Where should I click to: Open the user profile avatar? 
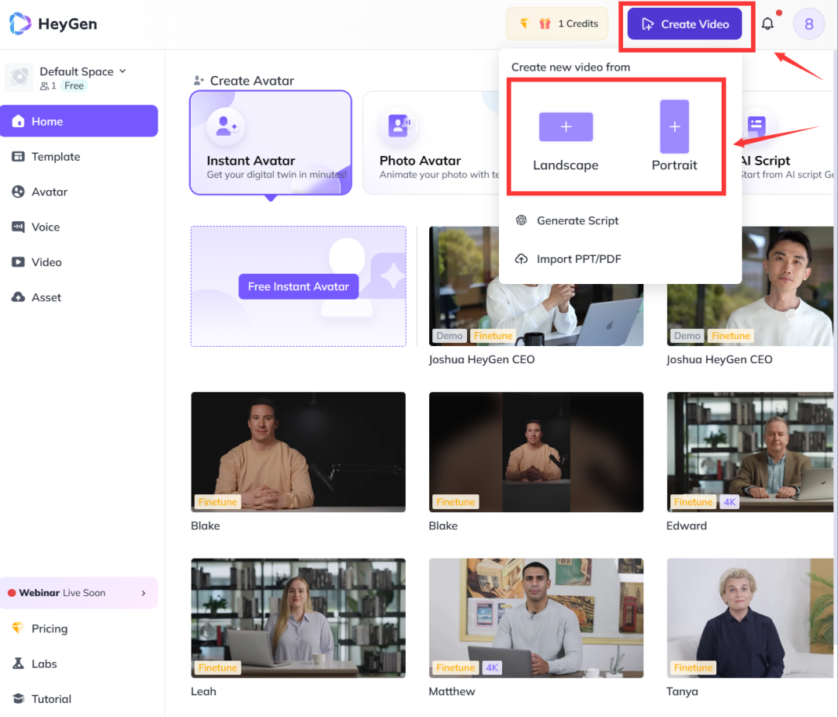pos(809,23)
